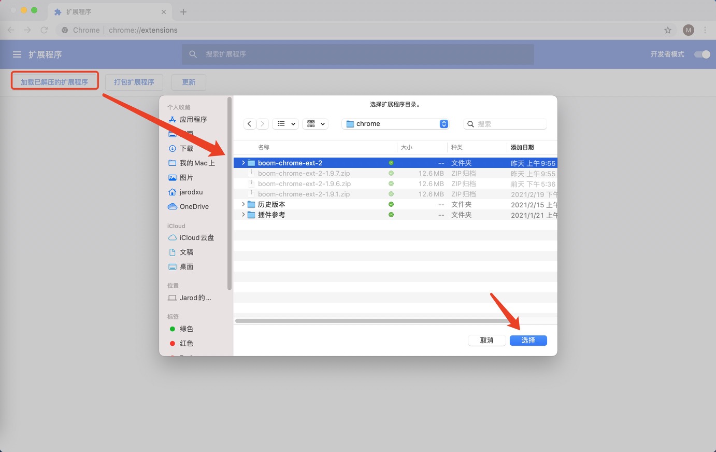The image size is (716, 452).
Task: Select the 历史版本 folder
Action: 395,204
